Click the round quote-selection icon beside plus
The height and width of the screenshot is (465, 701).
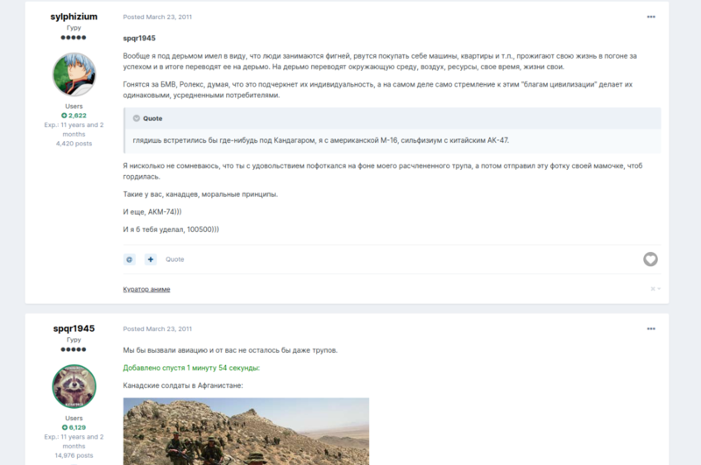click(x=129, y=259)
